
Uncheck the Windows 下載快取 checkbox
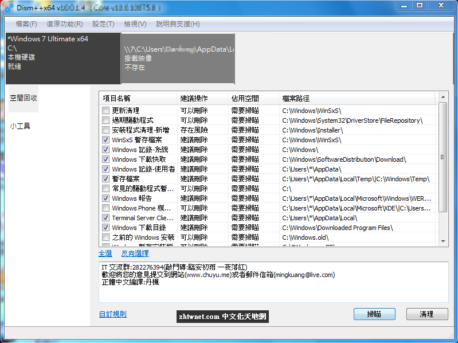tap(105, 159)
